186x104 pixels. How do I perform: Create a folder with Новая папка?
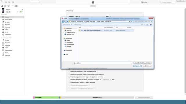click(78, 25)
